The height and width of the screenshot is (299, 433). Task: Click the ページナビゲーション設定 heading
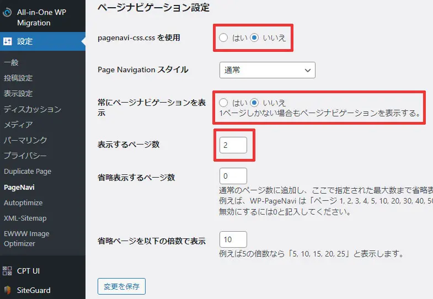pyautogui.click(x=153, y=7)
